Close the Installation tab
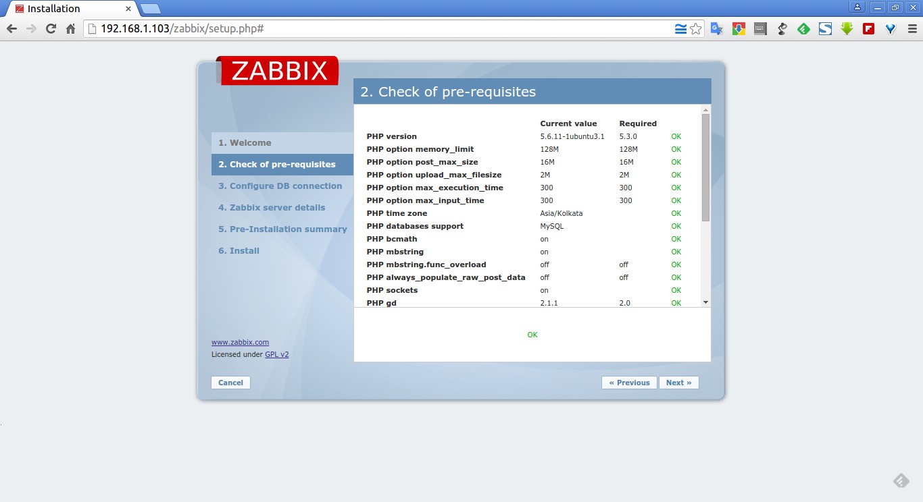This screenshot has width=923, height=502. (x=128, y=9)
